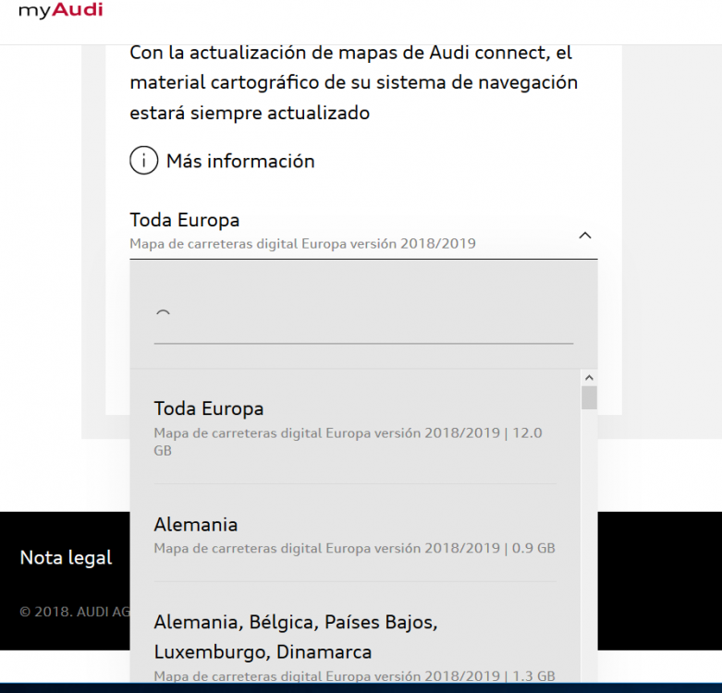Click the selected 'Mapa de carreteras digital' subtitle
722x693 pixels.
click(302, 243)
